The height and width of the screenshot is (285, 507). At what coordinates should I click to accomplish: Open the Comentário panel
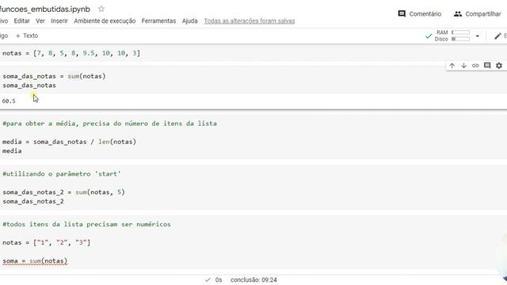tap(420, 14)
